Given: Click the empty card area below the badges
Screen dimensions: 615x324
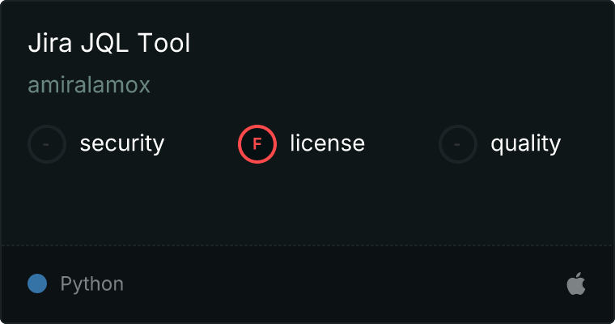Looking at the screenshot, I should coord(307,202).
